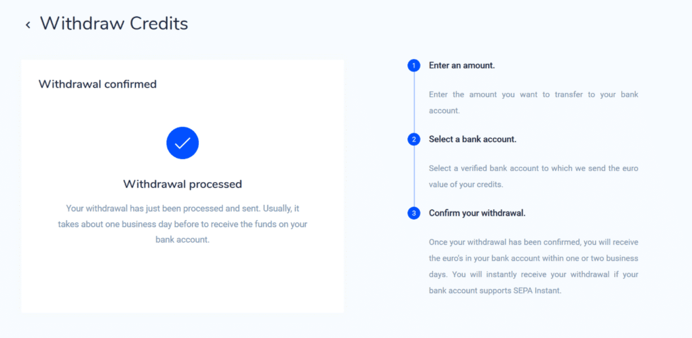
Task: Click the blue checkmark success icon
Action: (182, 143)
